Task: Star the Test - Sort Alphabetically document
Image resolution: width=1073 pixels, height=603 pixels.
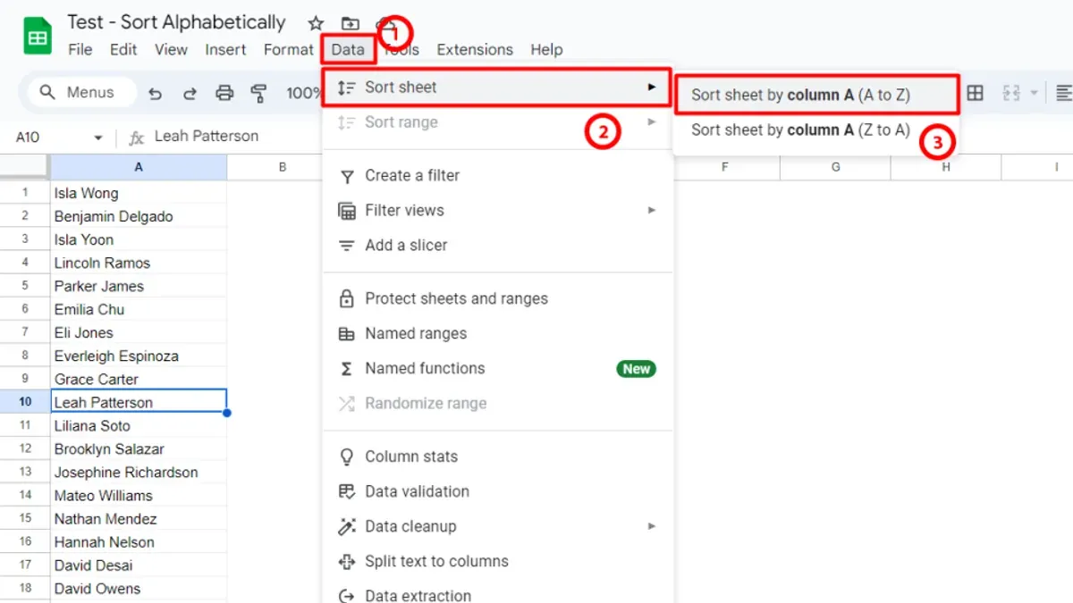Action: point(316,24)
